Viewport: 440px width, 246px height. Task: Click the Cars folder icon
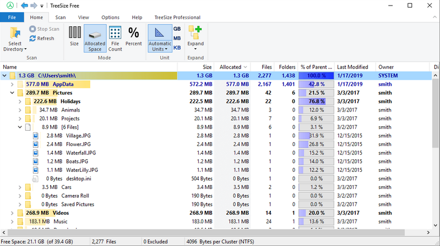[28, 187]
